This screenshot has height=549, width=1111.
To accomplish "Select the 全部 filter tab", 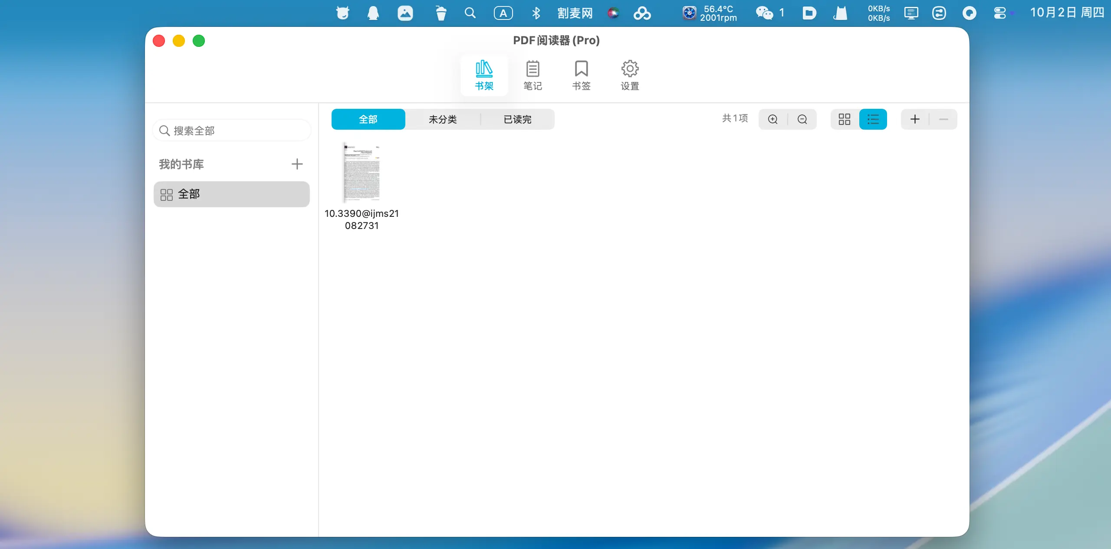I will (368, 119).
